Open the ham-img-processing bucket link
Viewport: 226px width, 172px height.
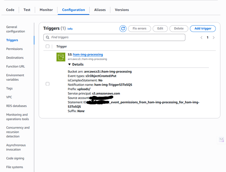88,54
